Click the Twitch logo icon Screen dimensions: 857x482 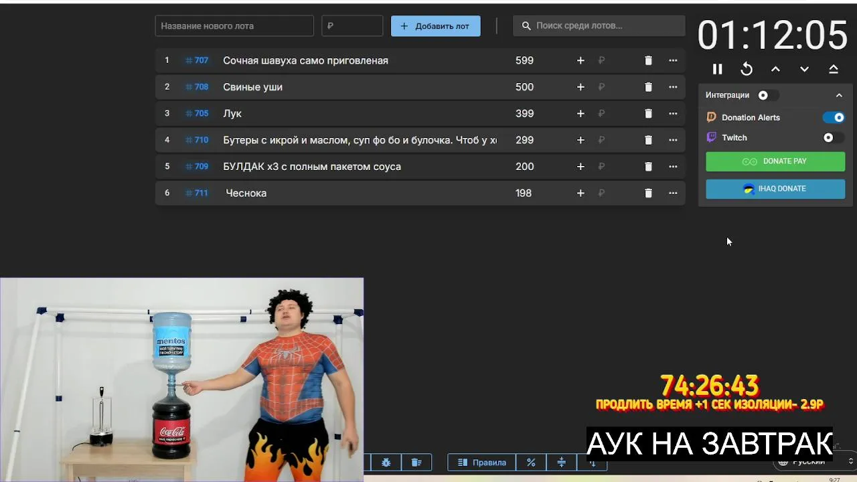(712, 137)
